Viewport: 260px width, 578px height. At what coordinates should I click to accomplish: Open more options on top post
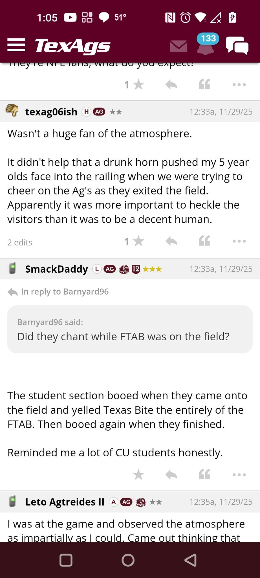239,84
